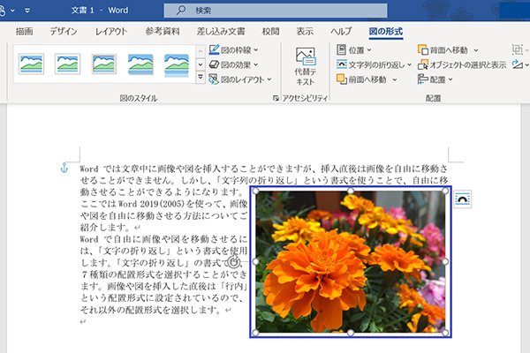Click the 検索 search box
The width and height of the screenshot is (530, 353).
pos(276,11)
